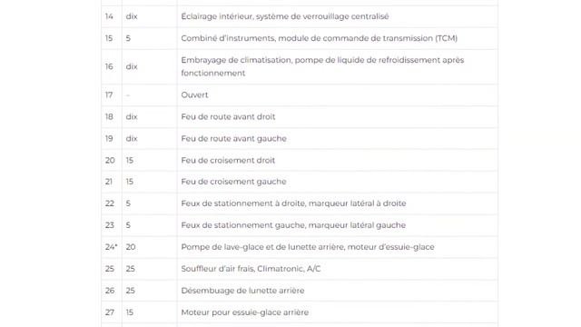581x327 pixels.
Task: Select 'Feux de stationnement à droite' text
Action: click(242, 203)
